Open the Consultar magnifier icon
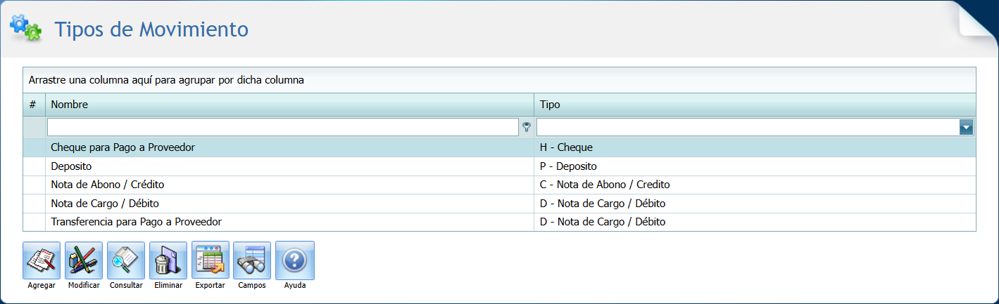This screenshot has width=999, height=304. point(126,260)
